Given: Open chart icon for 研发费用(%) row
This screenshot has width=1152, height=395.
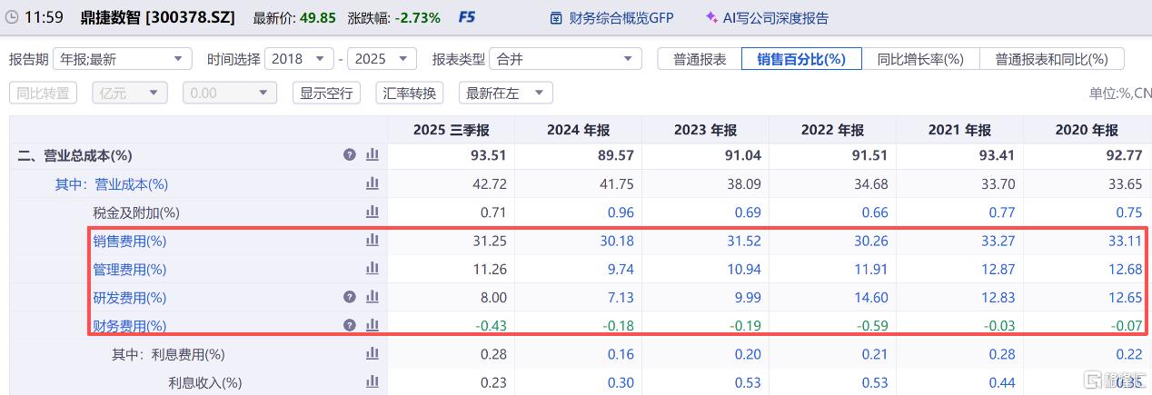Looking at the screenshot, I should click(372, 297).
